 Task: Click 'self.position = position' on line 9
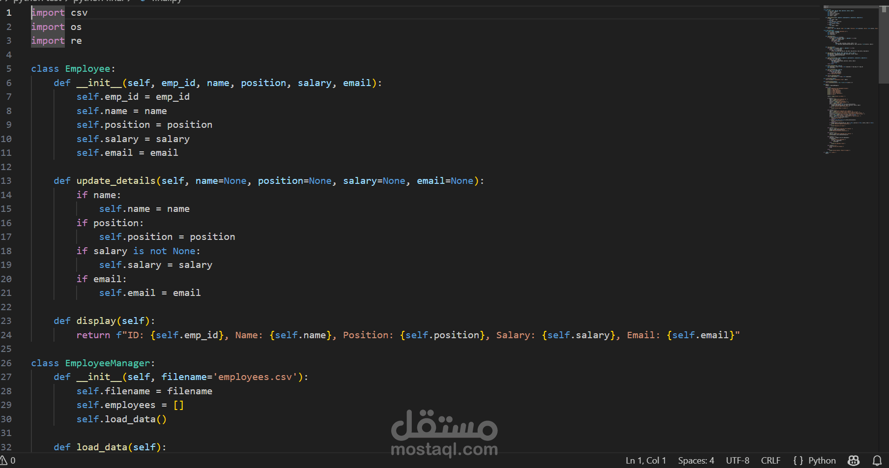click(144, 125)
